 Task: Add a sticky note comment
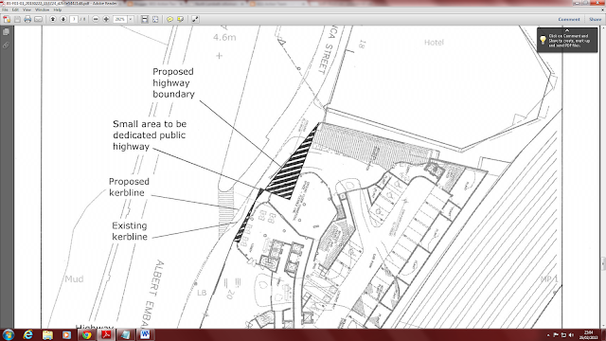(x=169, y=19)
